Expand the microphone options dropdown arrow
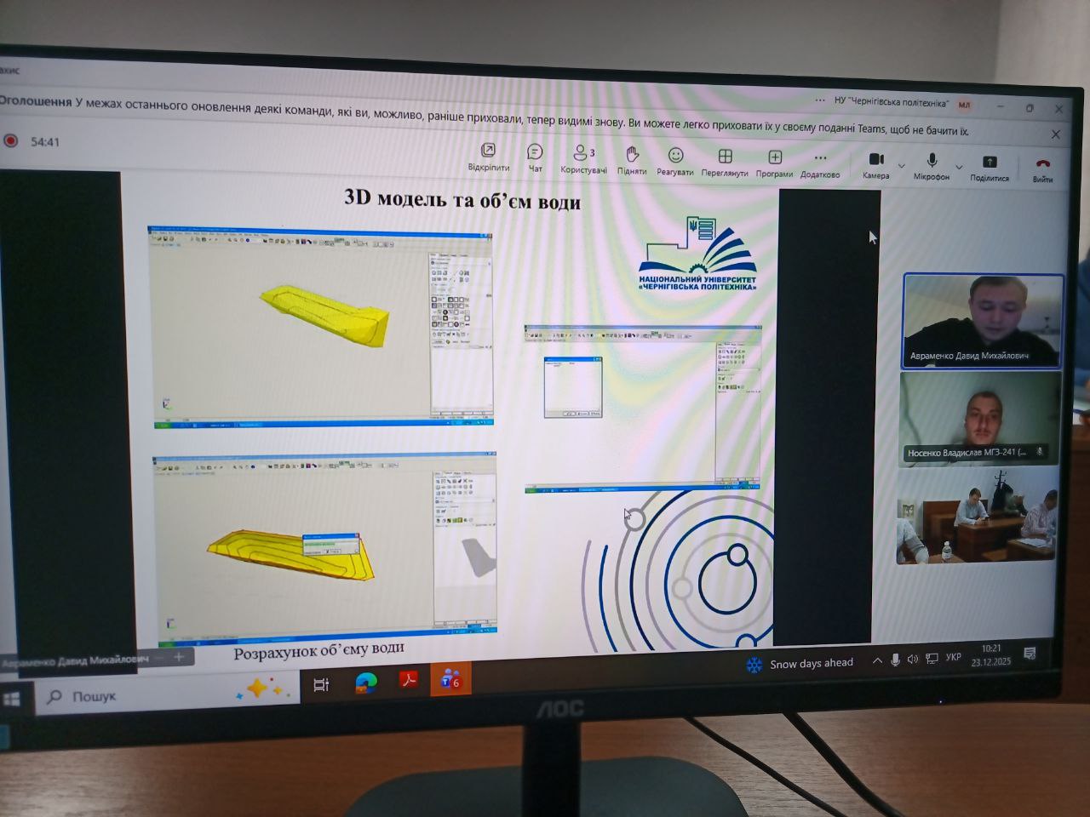The width and height of the screenshot is (1090, 817). pyautogui.click(x=959, y=167)
